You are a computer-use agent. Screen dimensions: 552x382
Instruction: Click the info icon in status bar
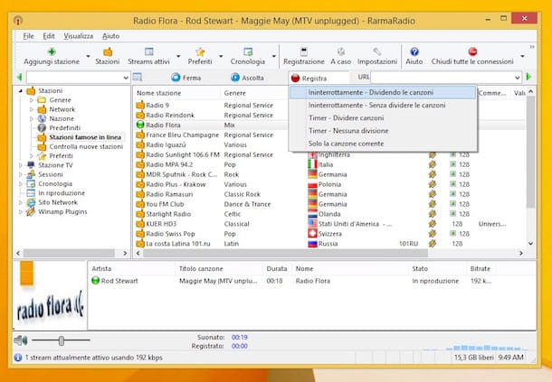[18, 358]
